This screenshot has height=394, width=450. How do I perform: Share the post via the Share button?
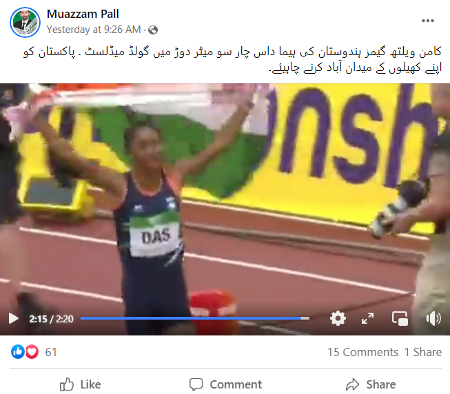371,384
